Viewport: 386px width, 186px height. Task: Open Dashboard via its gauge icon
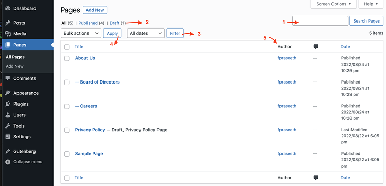tap(8, 8)
